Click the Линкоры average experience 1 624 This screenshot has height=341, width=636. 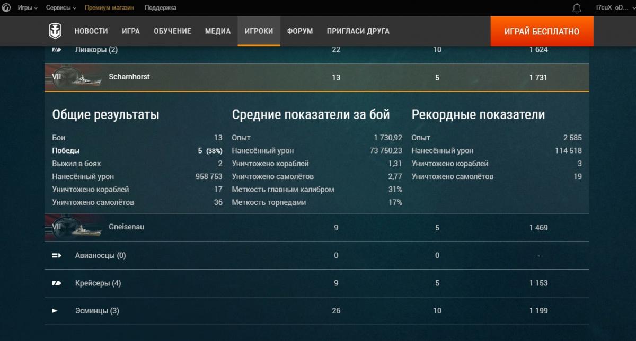(538, 50)
